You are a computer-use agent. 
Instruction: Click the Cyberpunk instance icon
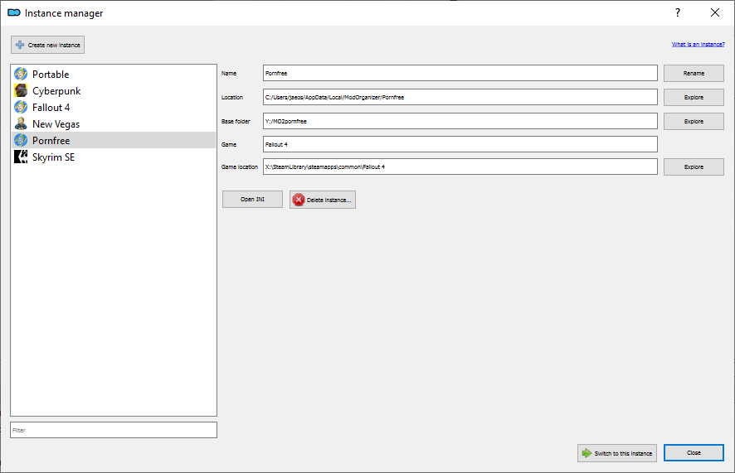(21, 90)
